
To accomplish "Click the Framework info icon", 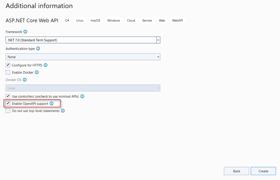I will 25,32.
